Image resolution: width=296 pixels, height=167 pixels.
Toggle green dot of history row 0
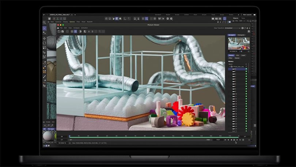tap(246, 69)
